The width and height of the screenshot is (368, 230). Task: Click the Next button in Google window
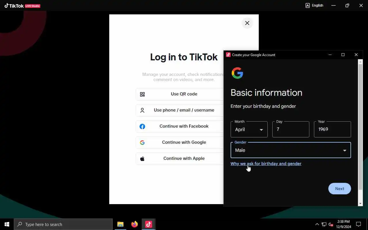(340, 189)
